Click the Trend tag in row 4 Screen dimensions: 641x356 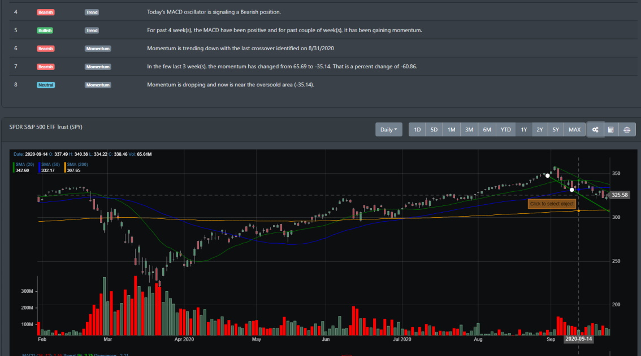click(x=92, y=12)
